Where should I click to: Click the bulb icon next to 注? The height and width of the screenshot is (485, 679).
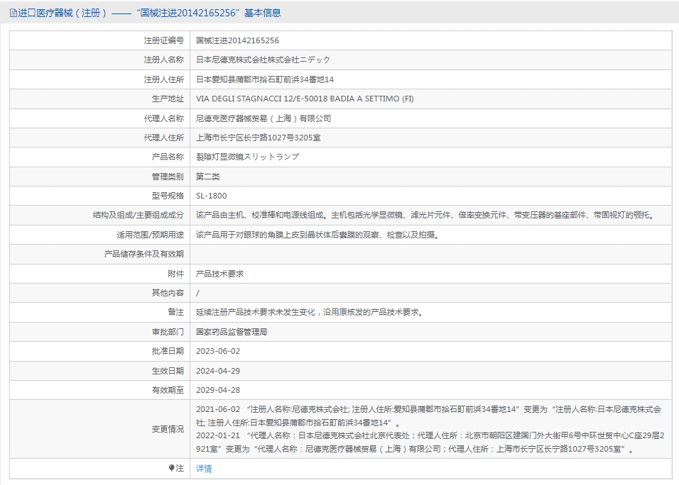pos(171,468)
